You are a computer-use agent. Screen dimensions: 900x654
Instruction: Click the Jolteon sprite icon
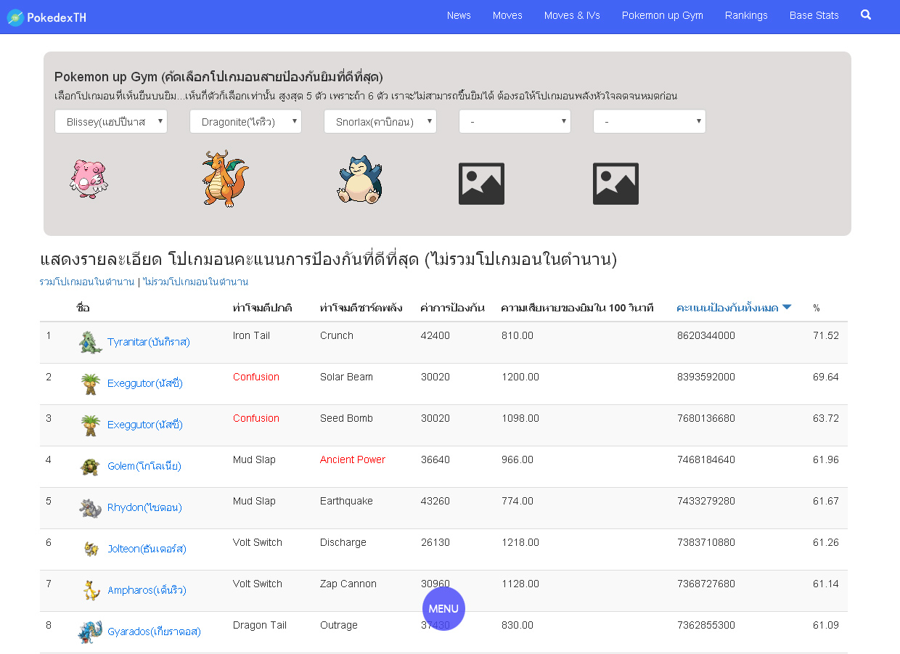tap(91, 549)
